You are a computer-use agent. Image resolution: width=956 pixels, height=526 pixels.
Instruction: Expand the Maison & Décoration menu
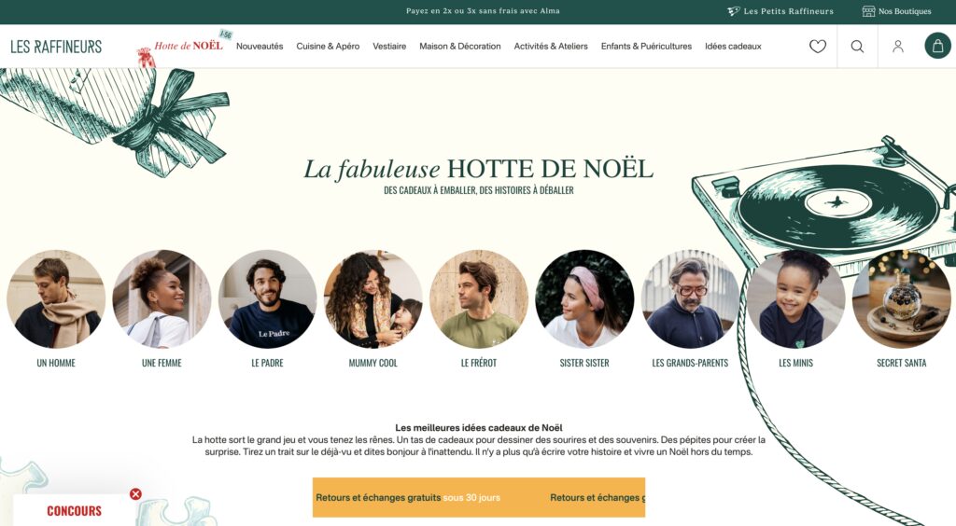tap(459, 47)
